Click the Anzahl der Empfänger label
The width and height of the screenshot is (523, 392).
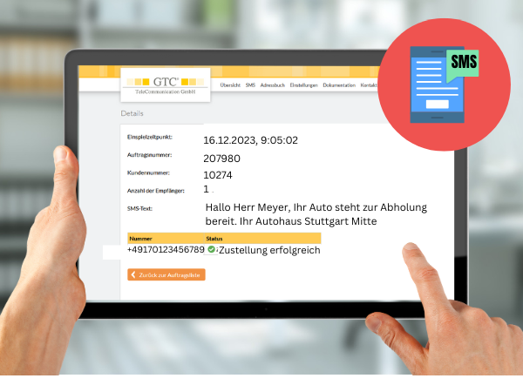156,191
